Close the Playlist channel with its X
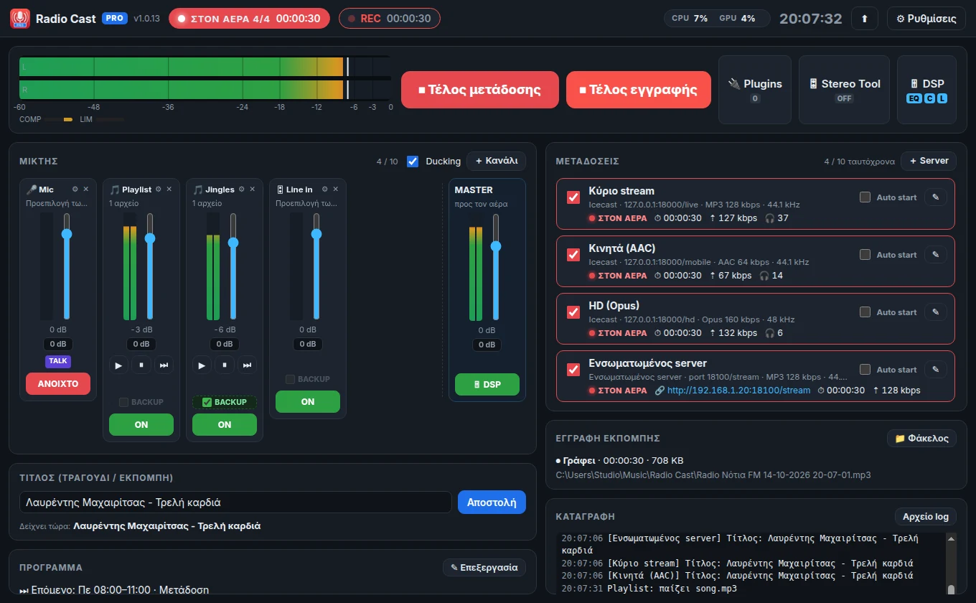 tap(169, 190)
